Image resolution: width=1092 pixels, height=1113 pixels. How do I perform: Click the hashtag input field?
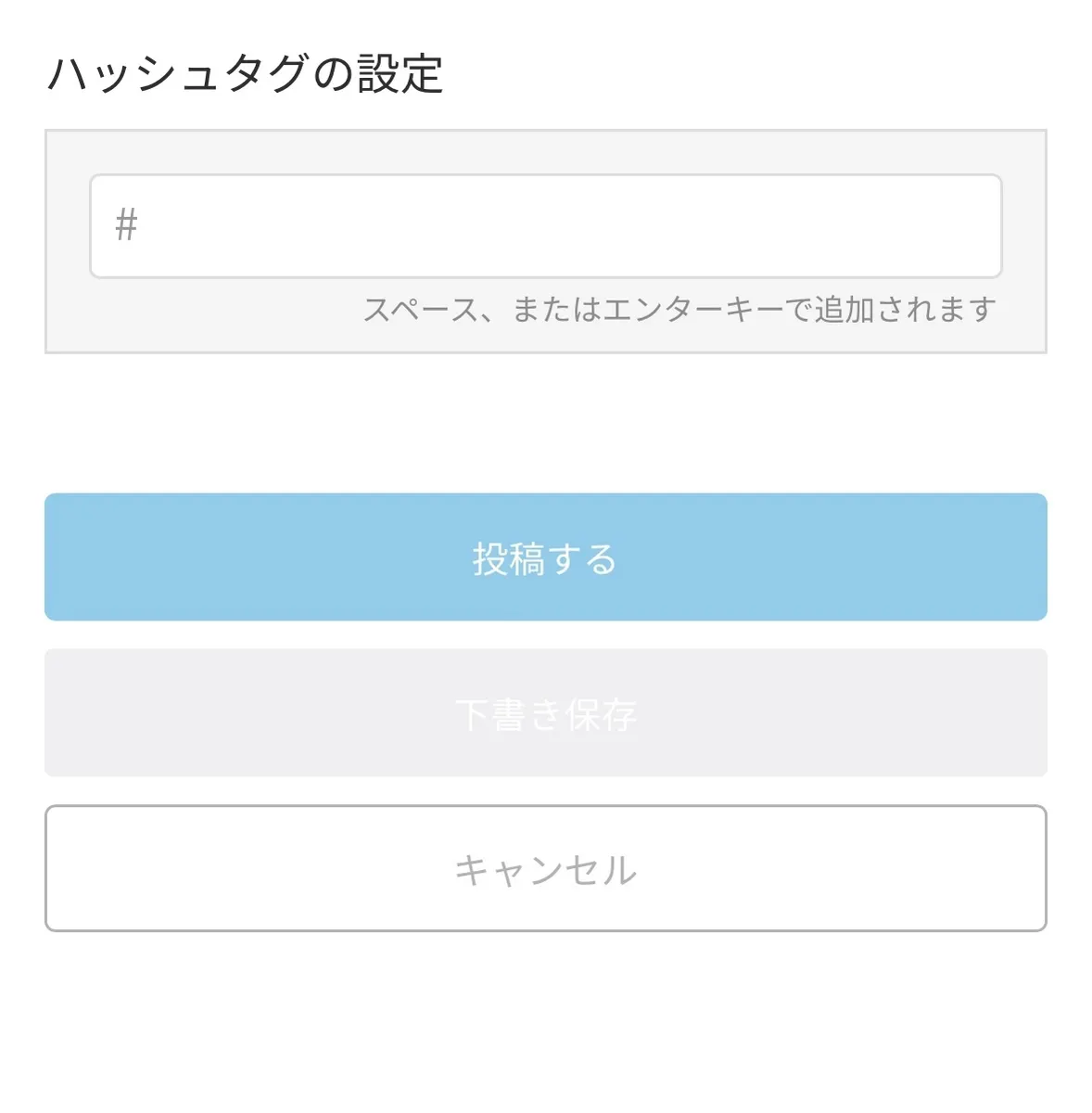(x=545, y=226)
